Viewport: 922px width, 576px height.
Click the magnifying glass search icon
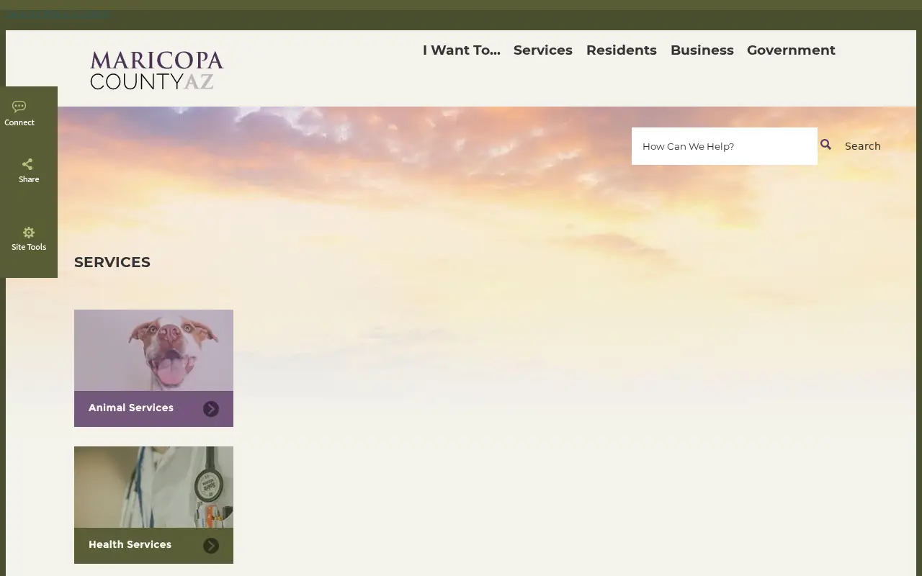(x=825, y=145)
